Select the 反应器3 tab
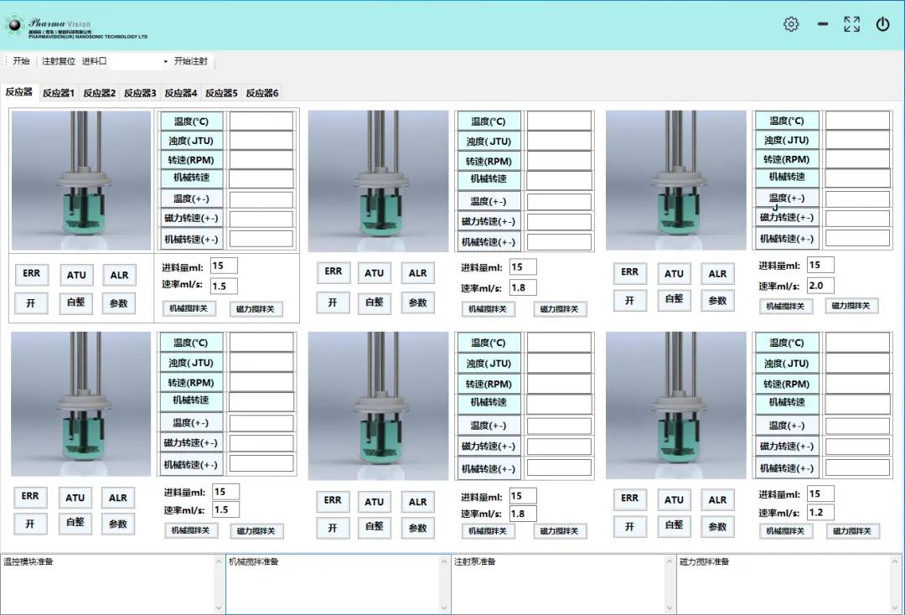 coord(140,93)
